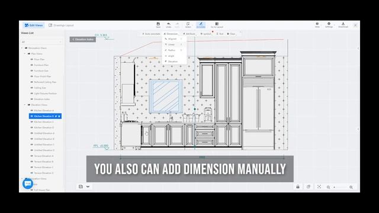379x213 pixels.
Task: Click the Undo arrow icon
Action: (x=168, y=24)
